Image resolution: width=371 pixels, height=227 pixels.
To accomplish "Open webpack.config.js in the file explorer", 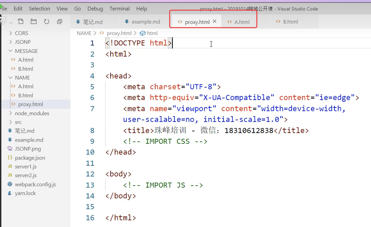I will click(36, 184).
